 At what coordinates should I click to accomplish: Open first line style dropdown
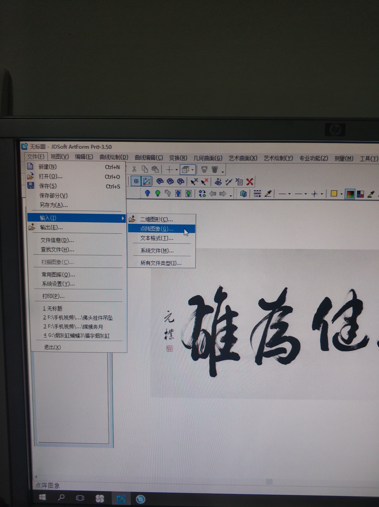click(290, 194)
